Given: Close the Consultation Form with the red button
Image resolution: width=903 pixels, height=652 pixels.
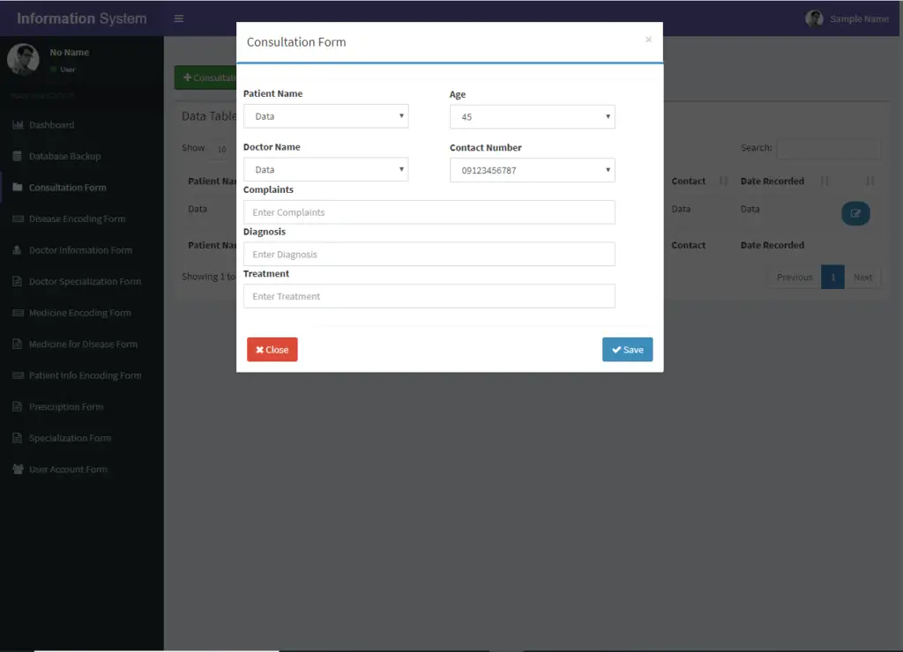Looking at the screenshot, I should point(272,349).
